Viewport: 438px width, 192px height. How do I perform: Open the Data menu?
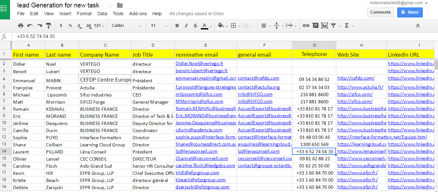102,14
